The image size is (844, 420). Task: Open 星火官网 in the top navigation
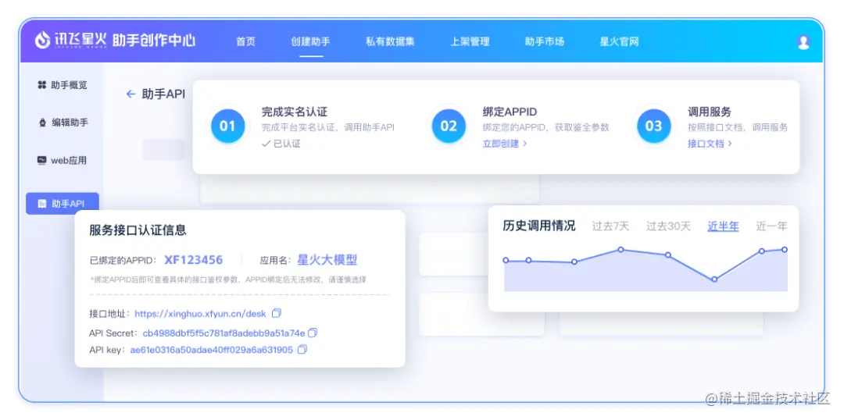[620, 41]
